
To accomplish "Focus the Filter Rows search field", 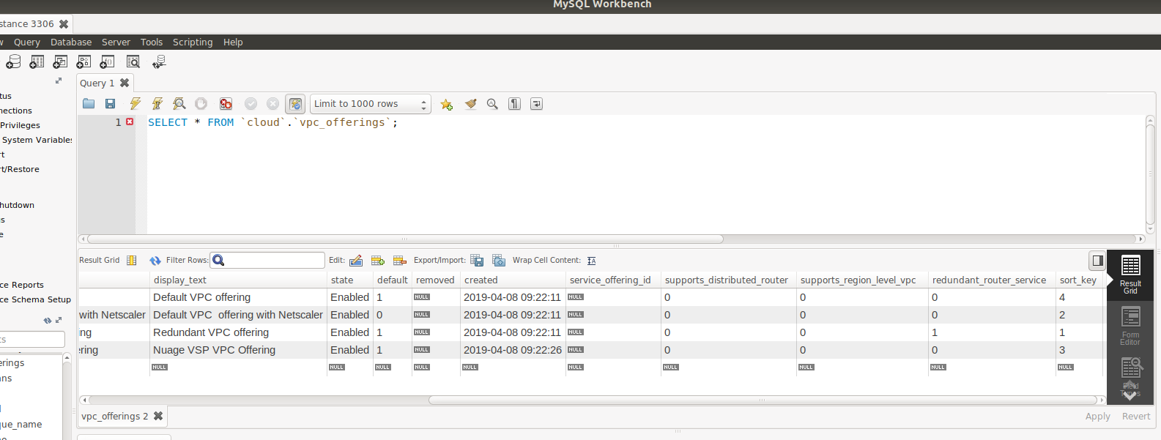I will pos(267,260).
